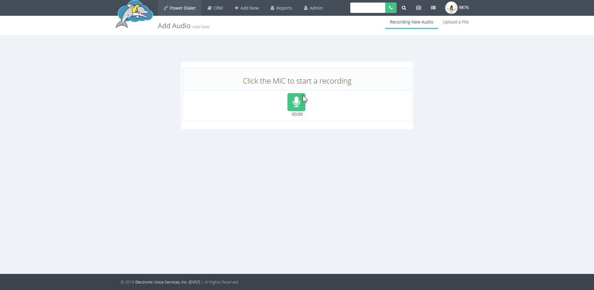Click the 'Click the MIC to start a recording' heading

[297, 81]
